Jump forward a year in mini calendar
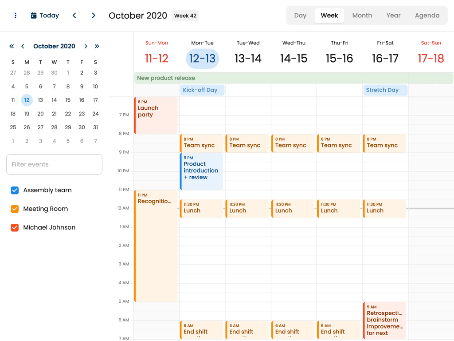The image size is (454, 341). click(x=97, y=46)
